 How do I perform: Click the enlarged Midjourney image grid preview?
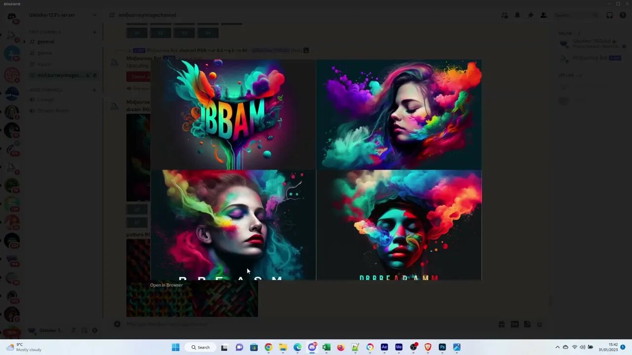[316, 170]
